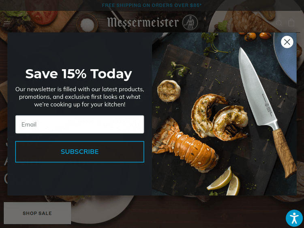Click the free shipping announcement banner

(152, 5)
